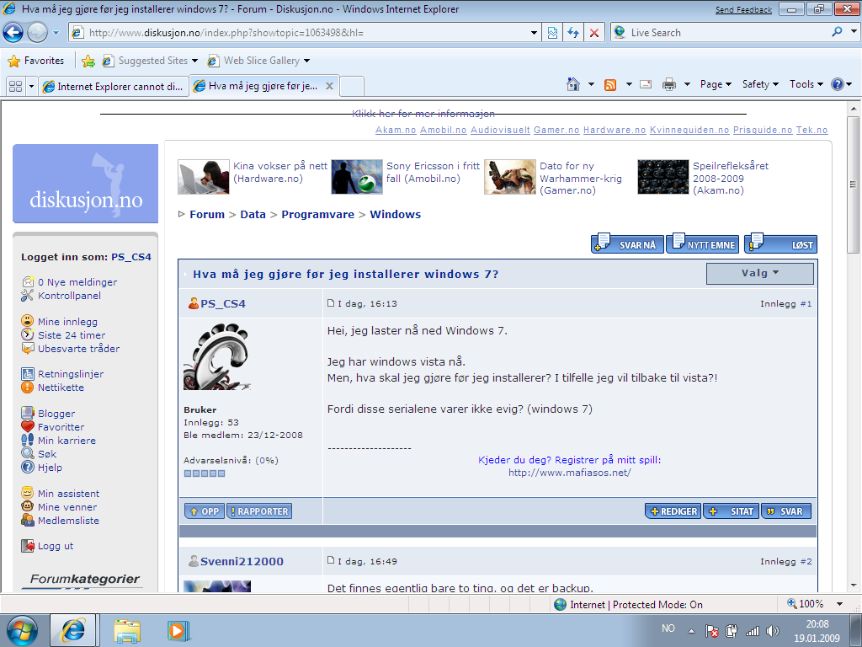Click in the address bar URL field
The height and width of the screenshot is (647, 862).
click(306, 33)
